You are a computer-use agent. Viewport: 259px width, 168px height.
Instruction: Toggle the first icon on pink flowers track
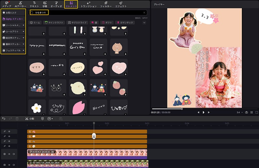coord(5,131)
